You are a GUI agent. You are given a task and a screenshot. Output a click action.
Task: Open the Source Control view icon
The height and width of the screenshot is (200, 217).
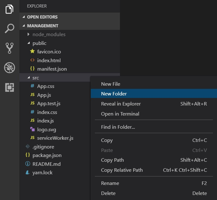(9, 48)
